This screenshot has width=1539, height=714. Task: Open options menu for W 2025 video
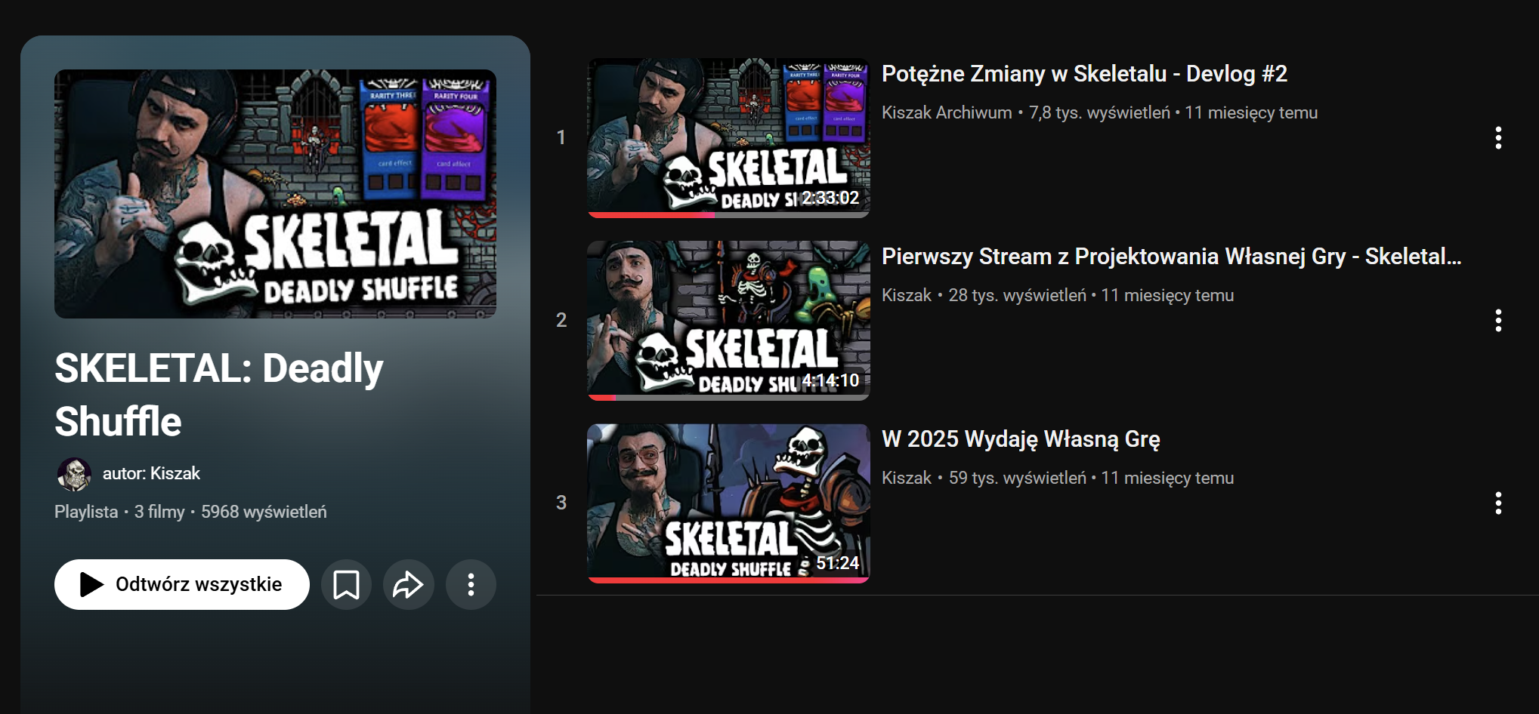click(1497, 503)
